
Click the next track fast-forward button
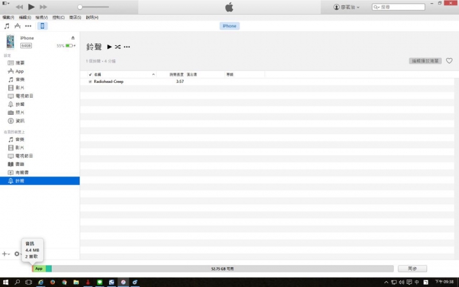pos(43,7)
